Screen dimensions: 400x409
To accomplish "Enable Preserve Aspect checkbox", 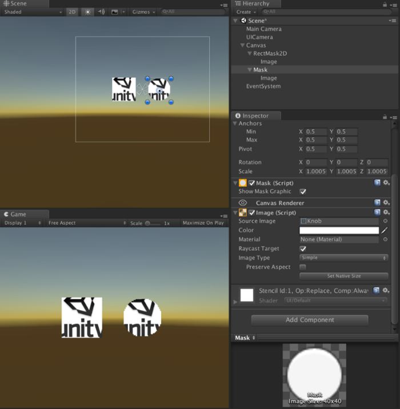I will click(x=303, y=267).
